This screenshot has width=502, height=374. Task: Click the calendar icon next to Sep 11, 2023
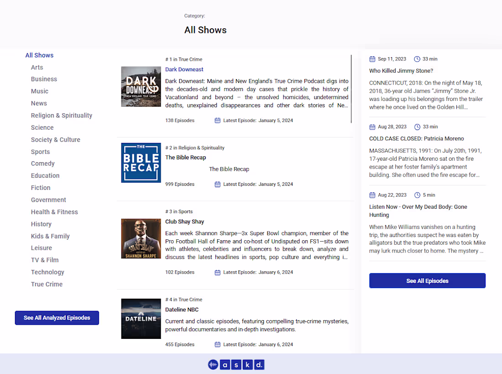click(x=372, y=59)
